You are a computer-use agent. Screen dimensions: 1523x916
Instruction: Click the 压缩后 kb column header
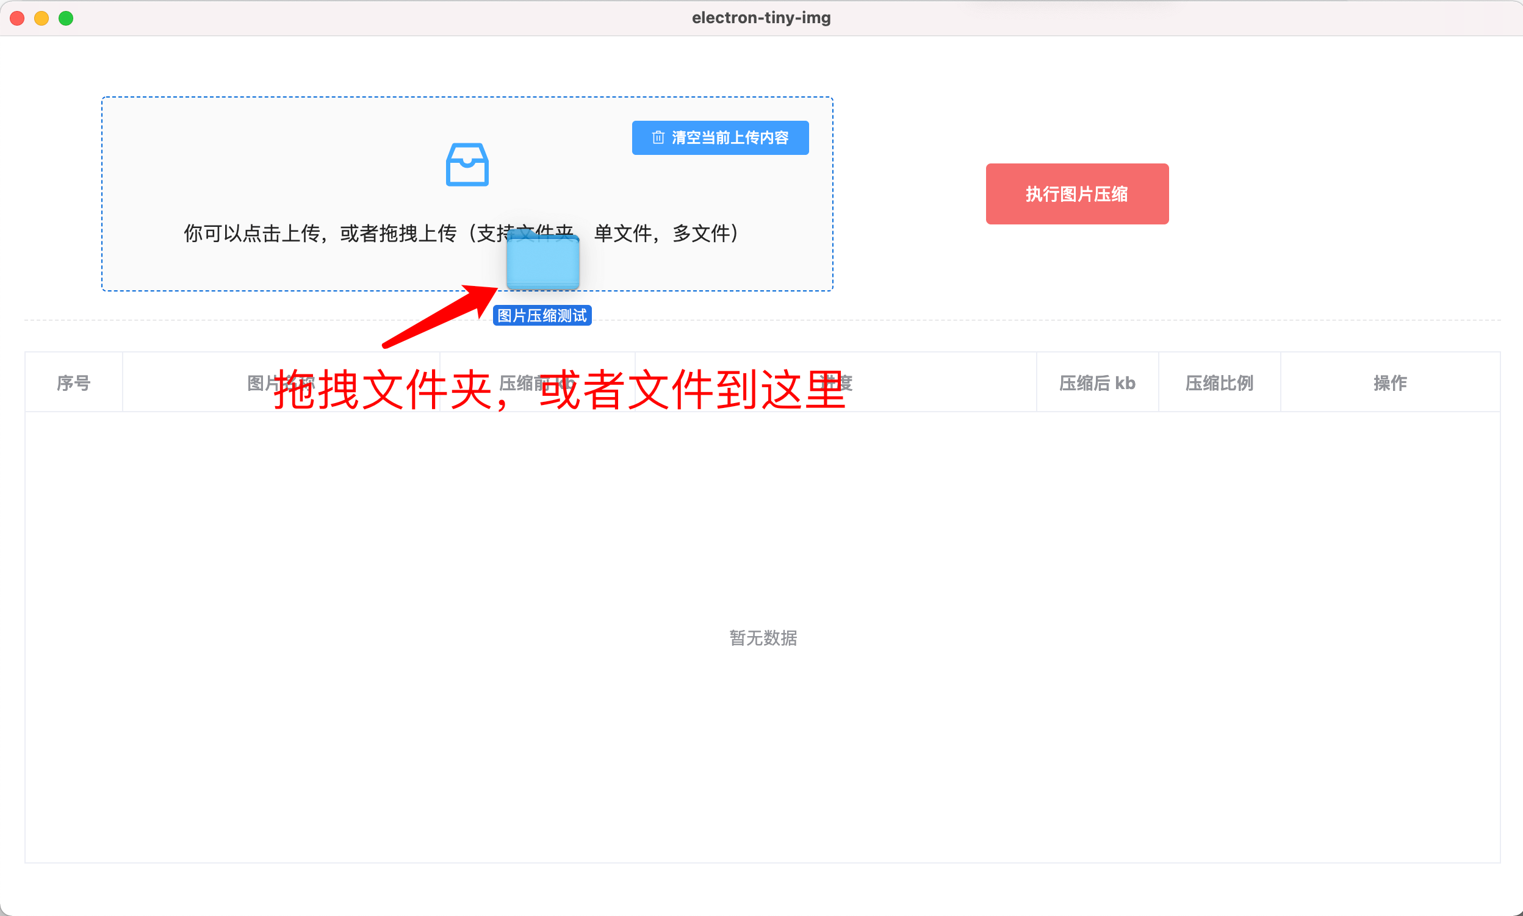(1097, 383)
